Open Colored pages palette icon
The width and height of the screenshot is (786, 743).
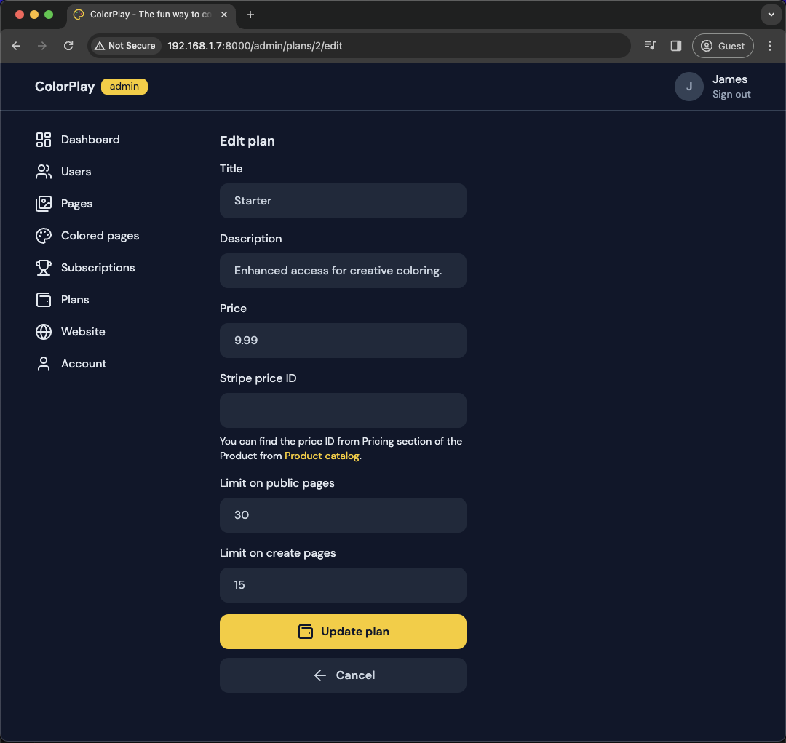(44, 236)
